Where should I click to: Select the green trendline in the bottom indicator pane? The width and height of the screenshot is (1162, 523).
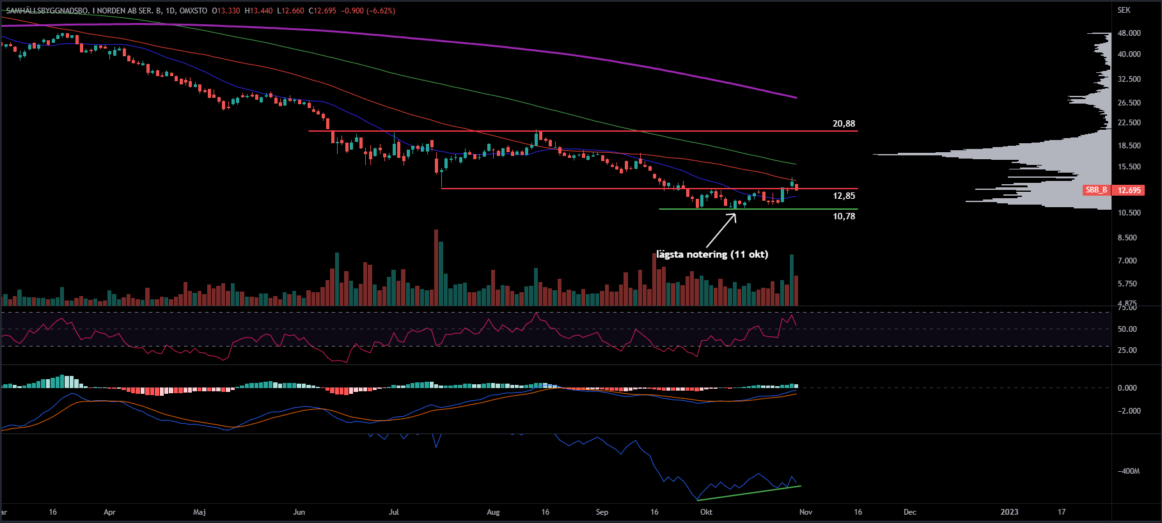pos(748,493)
